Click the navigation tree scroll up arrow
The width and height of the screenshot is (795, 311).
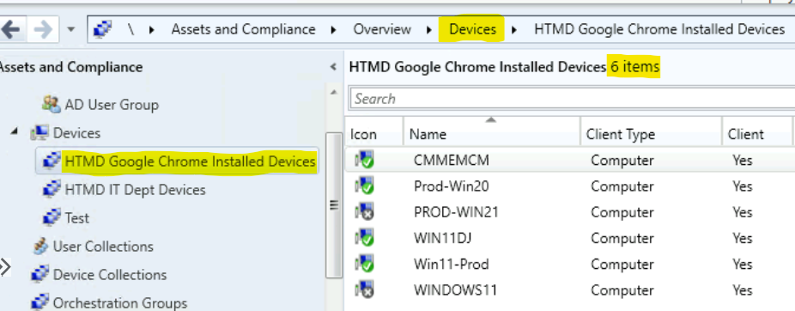(334, 92)
